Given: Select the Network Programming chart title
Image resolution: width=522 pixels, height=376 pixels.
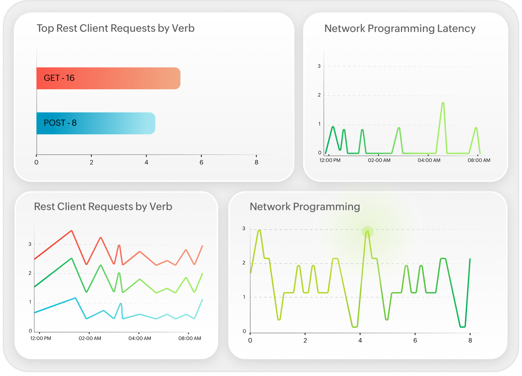Looking at the screenshot, I should coord(305,207).
